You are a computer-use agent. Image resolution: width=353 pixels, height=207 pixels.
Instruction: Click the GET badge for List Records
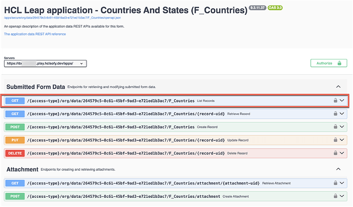click(x=15, y=100)
